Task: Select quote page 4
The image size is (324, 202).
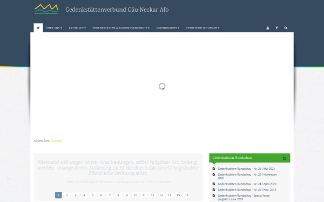Action: 84,195
